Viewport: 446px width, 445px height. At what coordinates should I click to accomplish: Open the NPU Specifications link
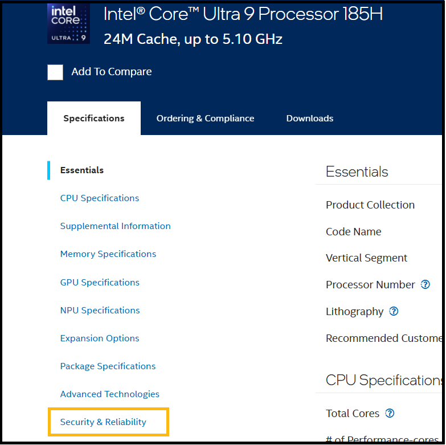click(100, 311)
